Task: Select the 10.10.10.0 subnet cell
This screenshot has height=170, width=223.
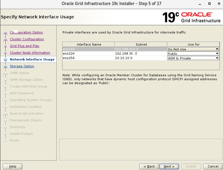Action: [141, 58]
